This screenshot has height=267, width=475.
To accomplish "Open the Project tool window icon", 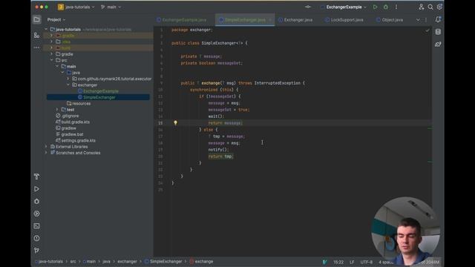I will [36, 20].
